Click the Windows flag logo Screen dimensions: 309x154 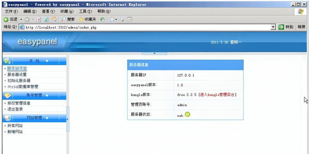301,12
